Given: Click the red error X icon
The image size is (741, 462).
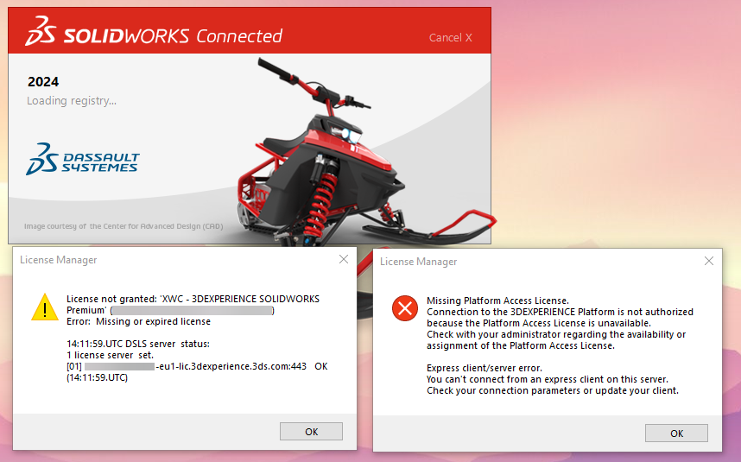Looking at the screenshot, I should click(405, 308).
